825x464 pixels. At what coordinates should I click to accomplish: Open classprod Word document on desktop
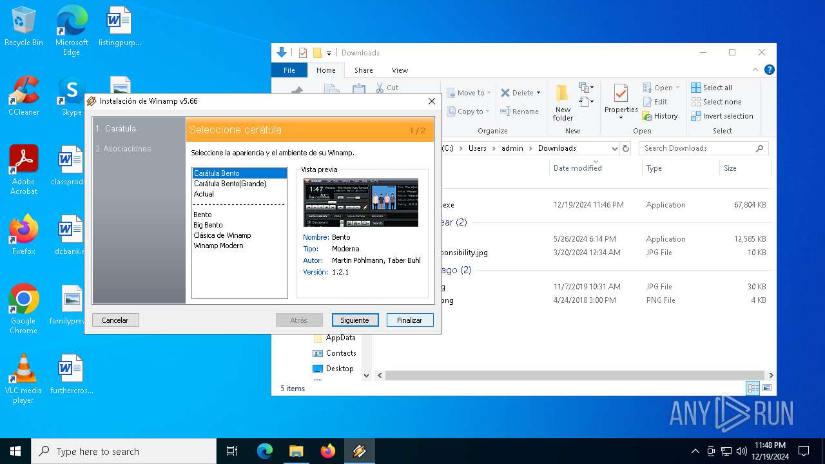point(68,165)
